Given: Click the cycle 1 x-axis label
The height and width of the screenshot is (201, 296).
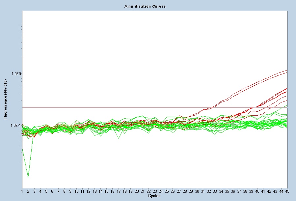Looking at the screenshot, I should point(22,191).
